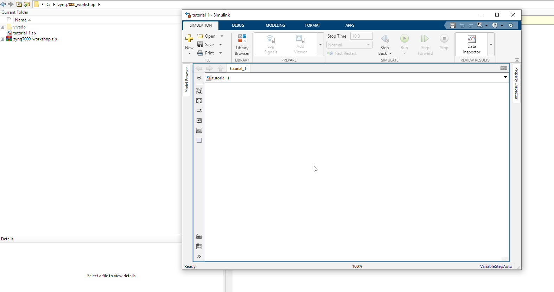This screenshot has width=554, height=292.
Task: Click the Add Viewer icon
Action: click(x=300, y=39)
